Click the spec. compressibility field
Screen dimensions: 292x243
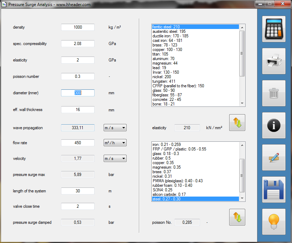78,44
